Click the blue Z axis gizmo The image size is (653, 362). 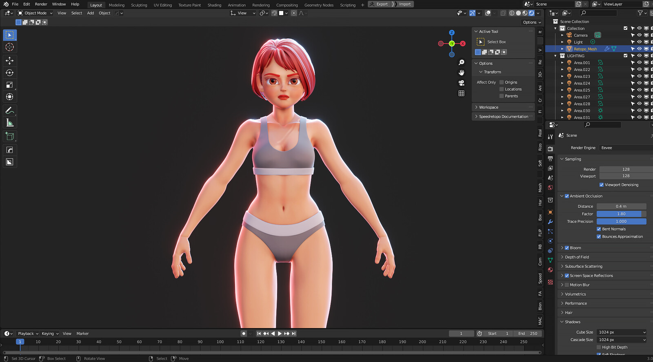pos(452,33)
